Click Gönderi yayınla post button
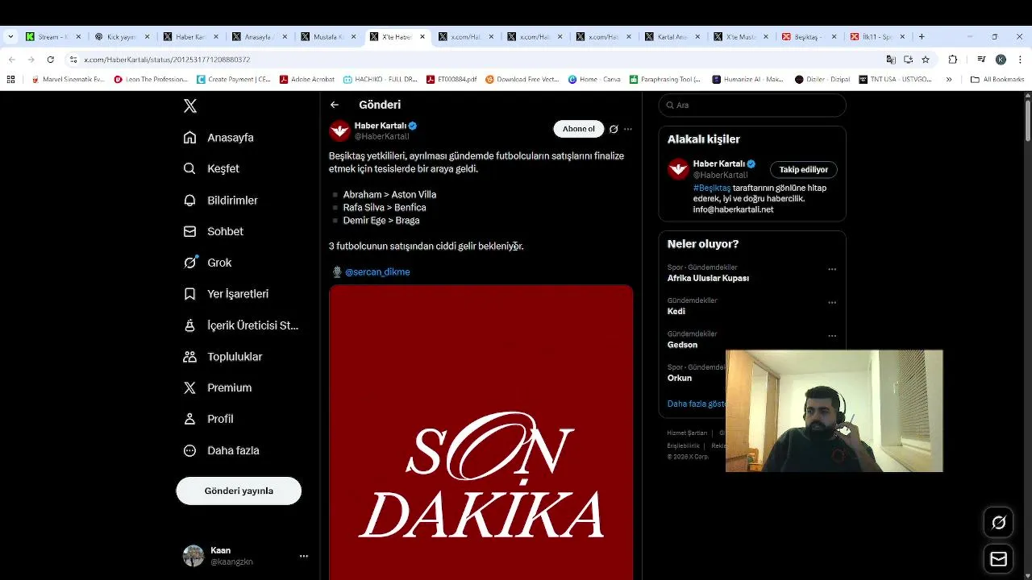This screenshot has height=580, width=1032. pyautogui.click(x=239, y=491)
